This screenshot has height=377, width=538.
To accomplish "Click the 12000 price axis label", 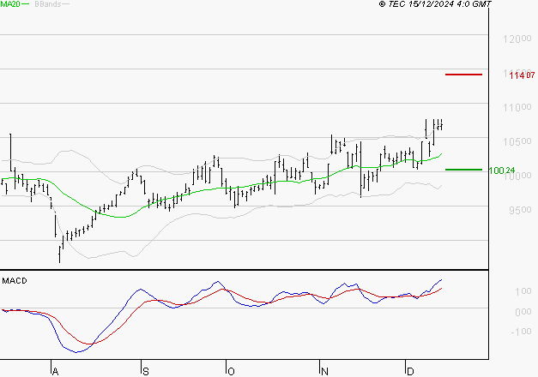I will pos(517,39).
